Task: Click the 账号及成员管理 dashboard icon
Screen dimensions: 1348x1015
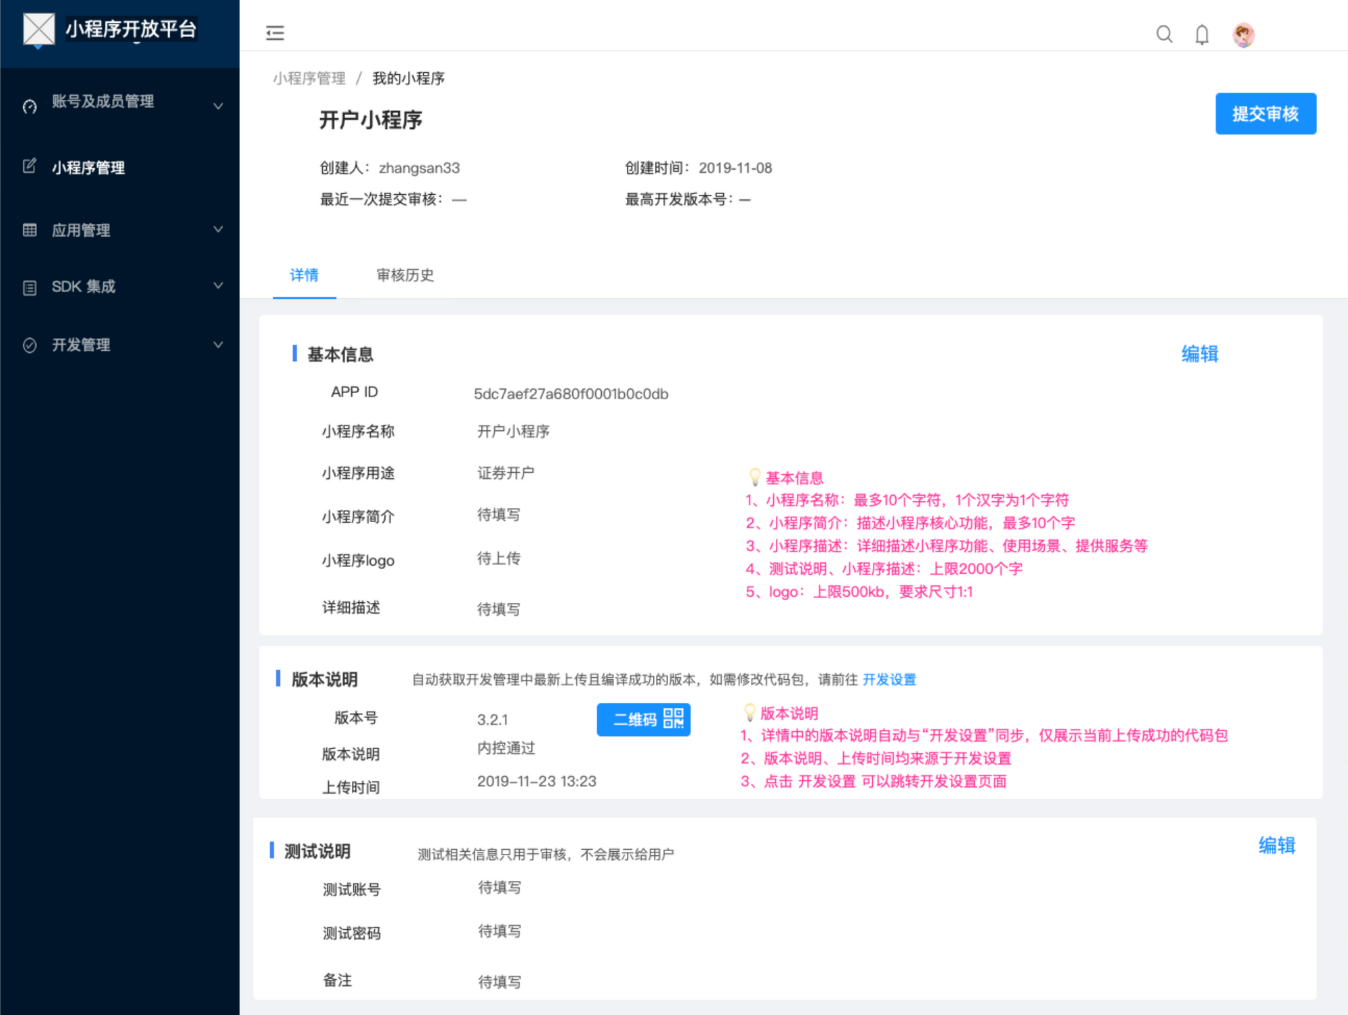Action: tap(30, 106)
